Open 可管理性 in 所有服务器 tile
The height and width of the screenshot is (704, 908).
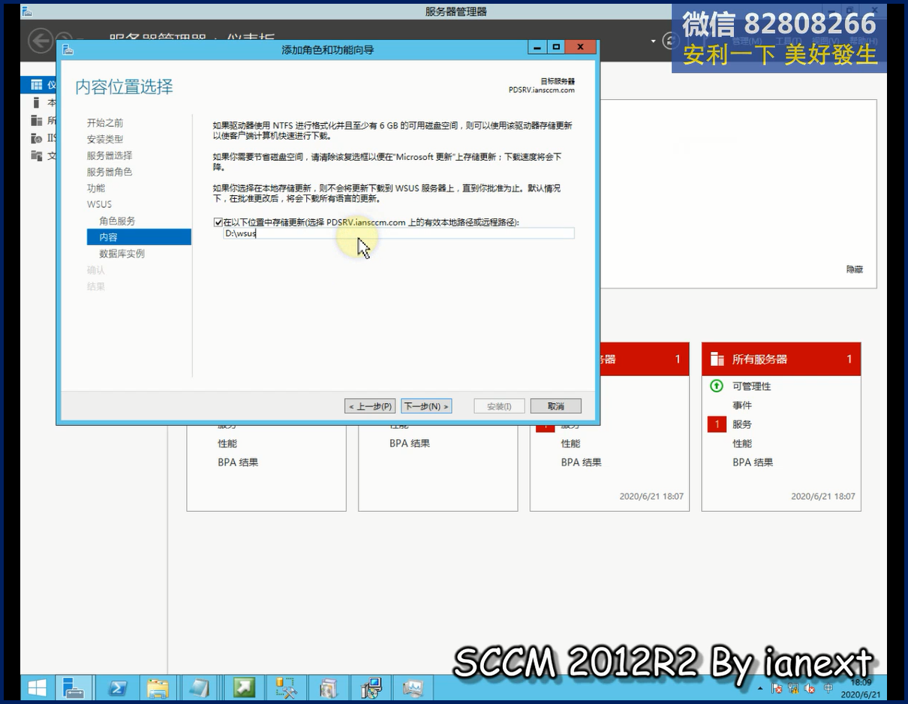[x=752, y=386]
